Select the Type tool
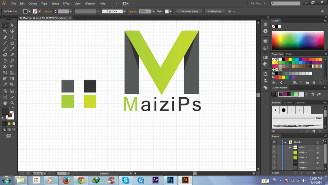 tap(12, 37)
